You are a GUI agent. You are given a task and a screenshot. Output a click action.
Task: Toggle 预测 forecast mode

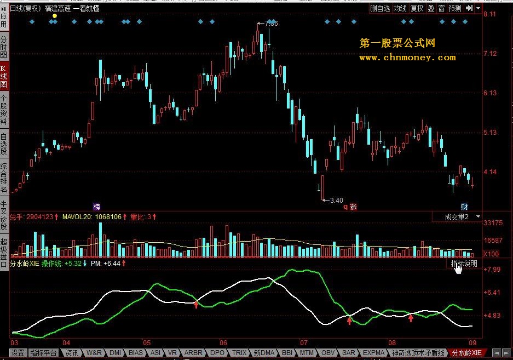tap(455, 8)
